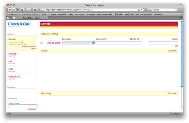Click the Get YouTube video bookmark
The image size is (189, 123).
click(144, 14)
